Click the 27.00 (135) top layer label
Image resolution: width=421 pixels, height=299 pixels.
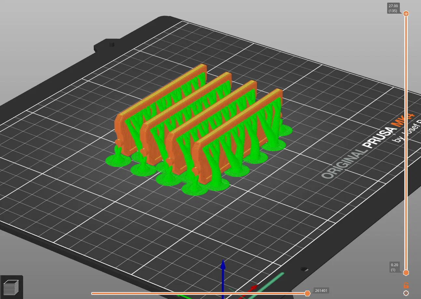(393, 8)
